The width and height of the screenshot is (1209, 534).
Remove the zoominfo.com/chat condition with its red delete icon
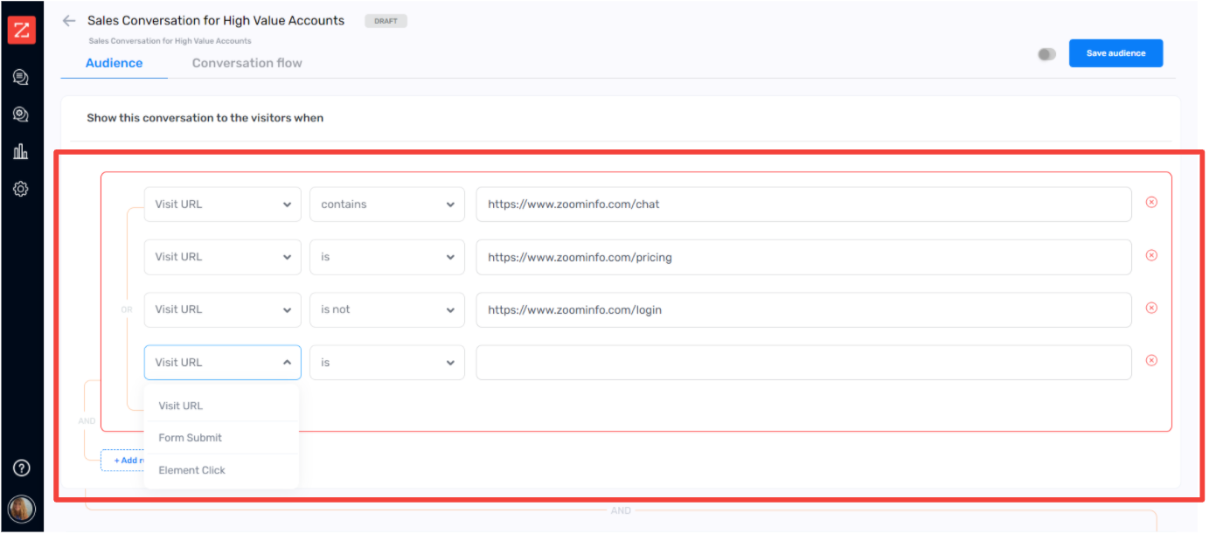coord(1151,201)
